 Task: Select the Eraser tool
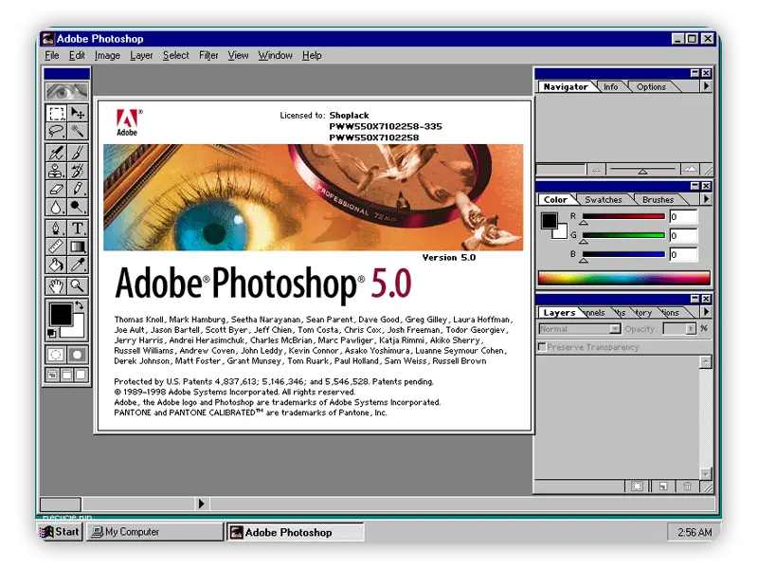(56, 188)
